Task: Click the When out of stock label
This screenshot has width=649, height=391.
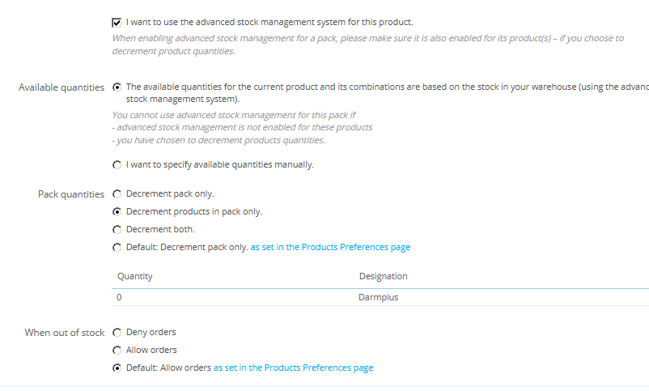Action: [65, 333]
